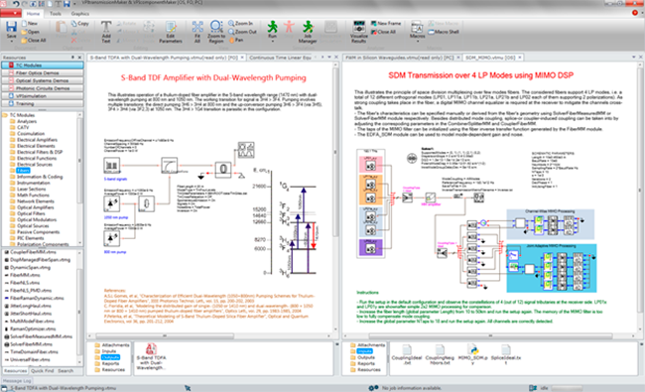This screenshot has width=645, height=392.
Task: Switch to the Home ribbon tab
Action: (x=33, y=14)
